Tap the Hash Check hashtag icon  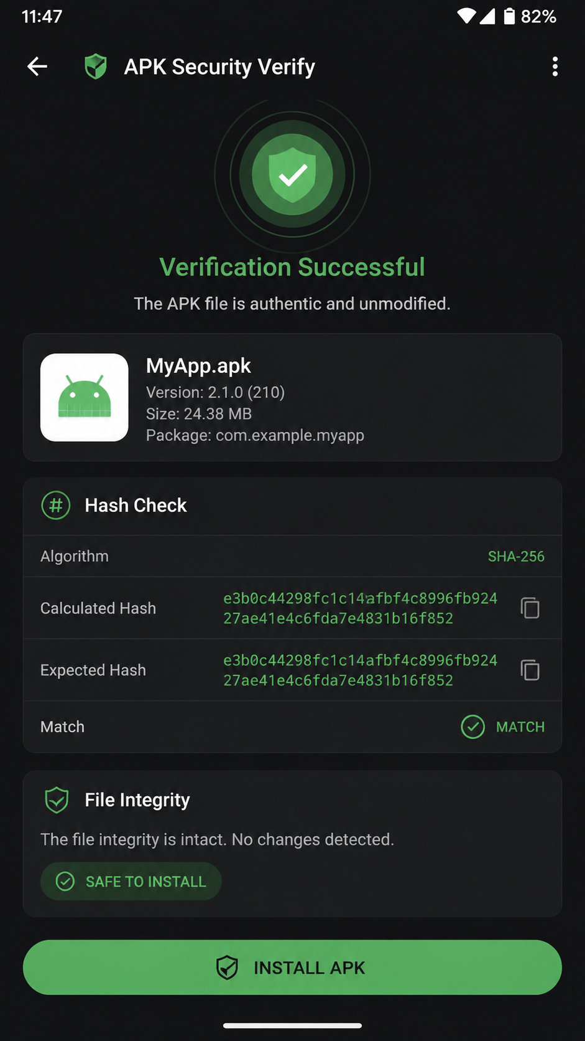[x=56, y=505]
